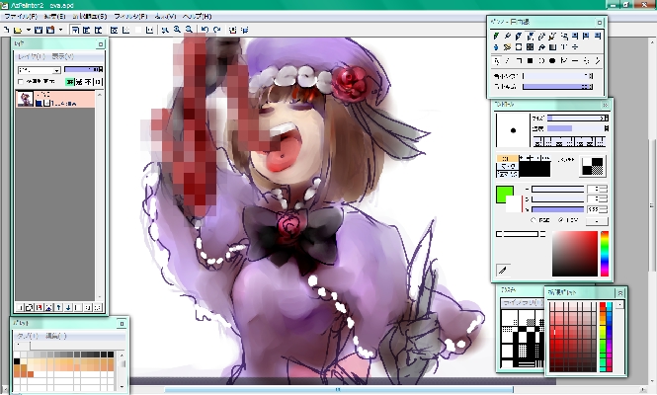
Task: Toggle the highlighted green layer flag button
Action: coord(69,82)
